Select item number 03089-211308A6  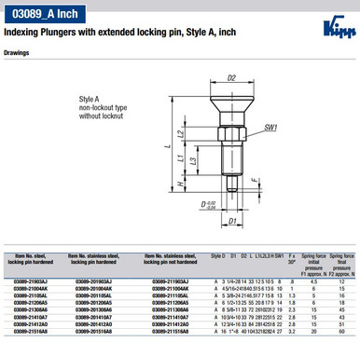click(x=171, y=310)
